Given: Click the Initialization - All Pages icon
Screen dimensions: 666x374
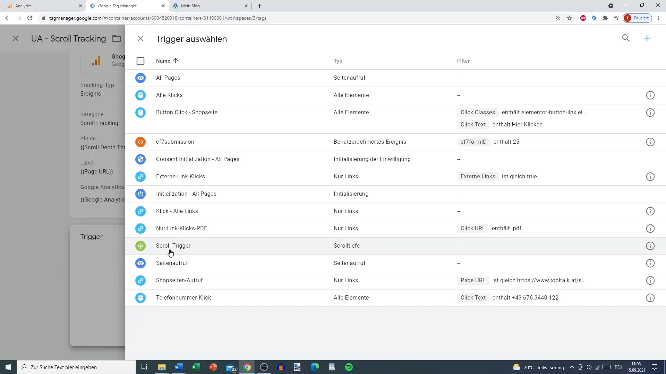Looking at the screenshot, I should (140, 194).
